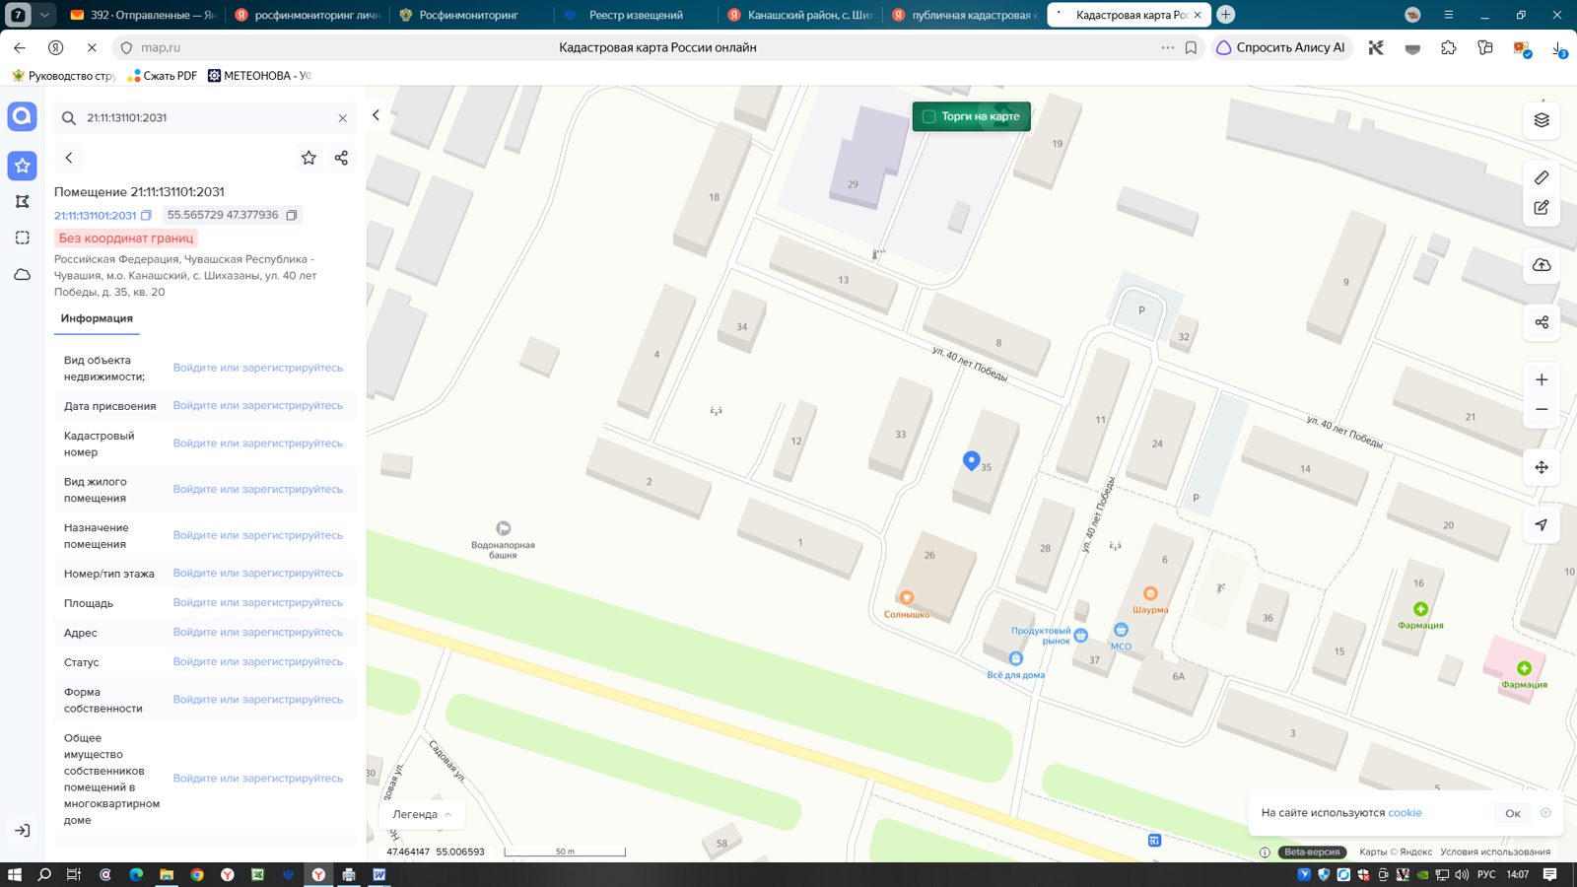The height and width of the screenshot is (887, 1577).
Task: Open the cloud upload map icon
Action: tap(1542, 265)
